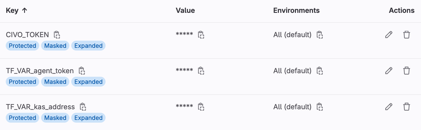This screenshot has height=130, width=421.
Task: Click the Protected badge under CIVO_TOKEN
Action: point(22,46)
